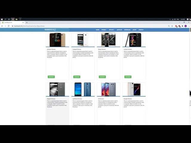Open the Kiano Drivers title
Screen dimensions: 191x143
pyautogui.click(x=102, y=49)
